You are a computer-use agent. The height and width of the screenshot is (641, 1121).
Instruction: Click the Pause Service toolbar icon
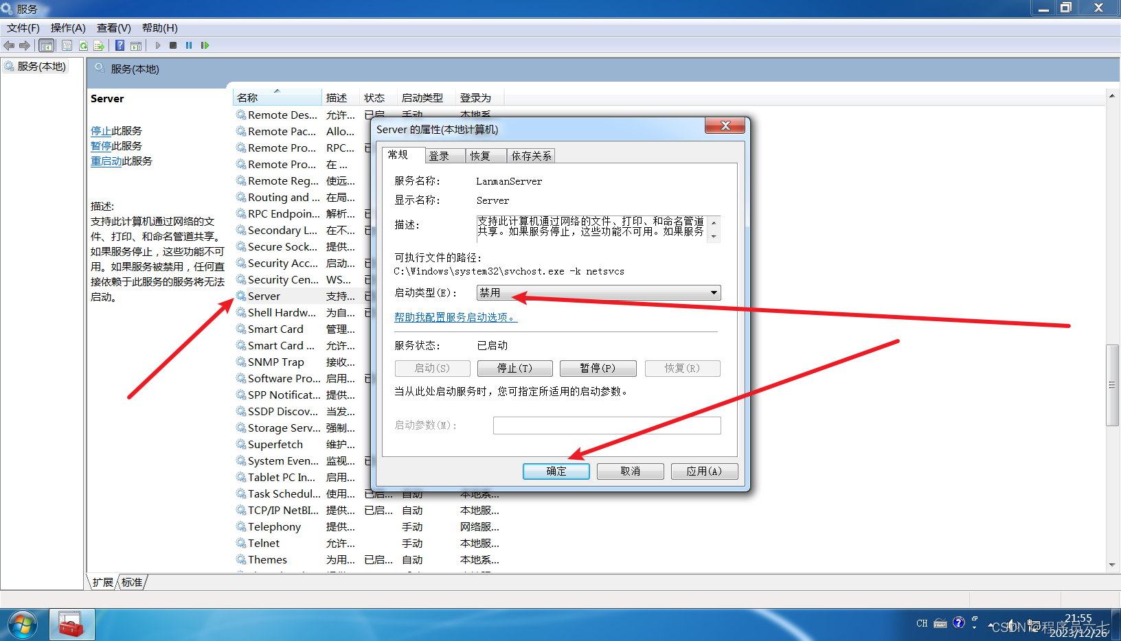(189, 45)
